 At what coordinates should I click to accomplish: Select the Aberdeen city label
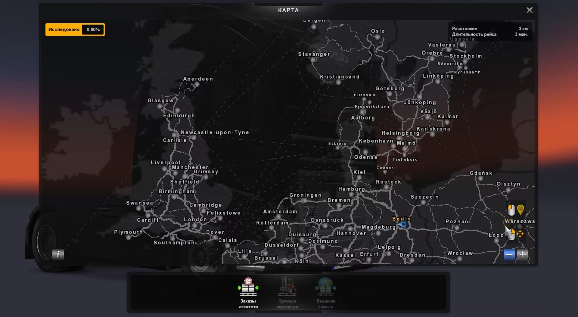pos(198,79)
